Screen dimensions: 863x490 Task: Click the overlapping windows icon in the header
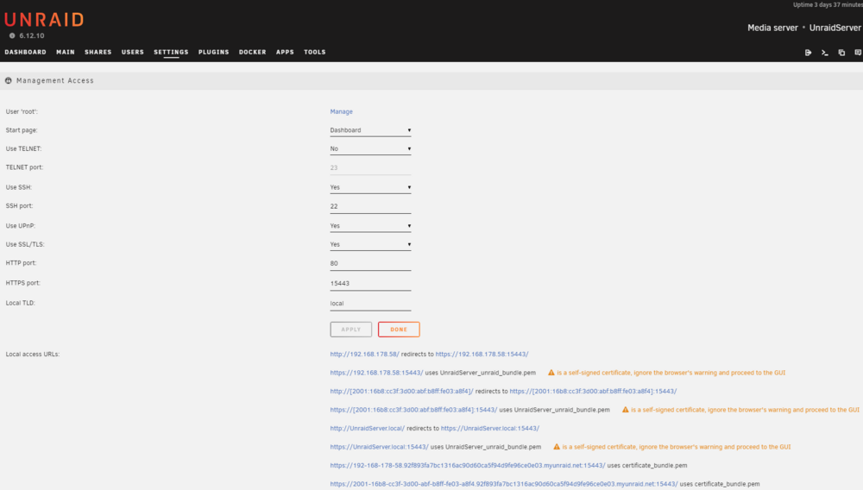tap(841, 53)
